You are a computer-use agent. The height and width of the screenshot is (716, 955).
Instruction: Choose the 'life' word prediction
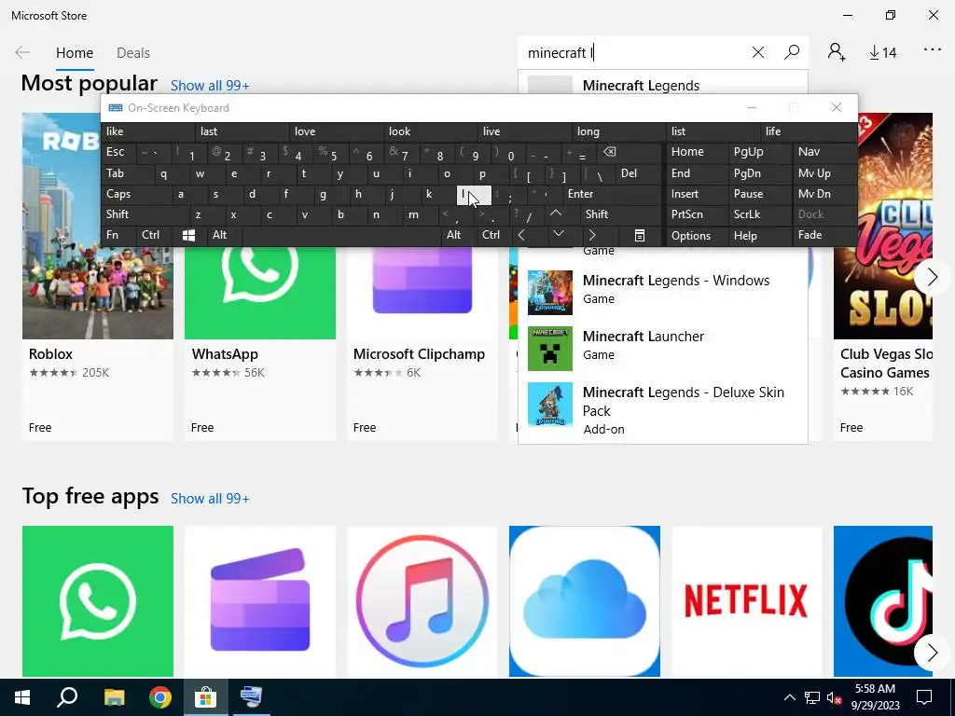pos(810,131)
